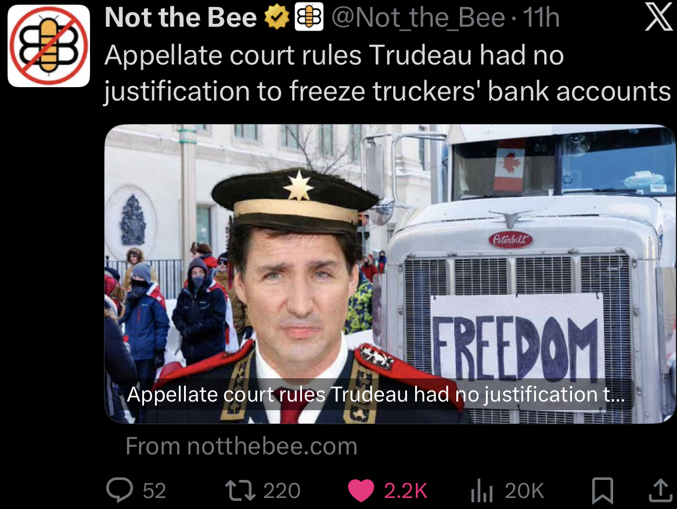This screenshot has width=677, height=509.
Task: Click the 220 reposts count
Action: [282, 491]
